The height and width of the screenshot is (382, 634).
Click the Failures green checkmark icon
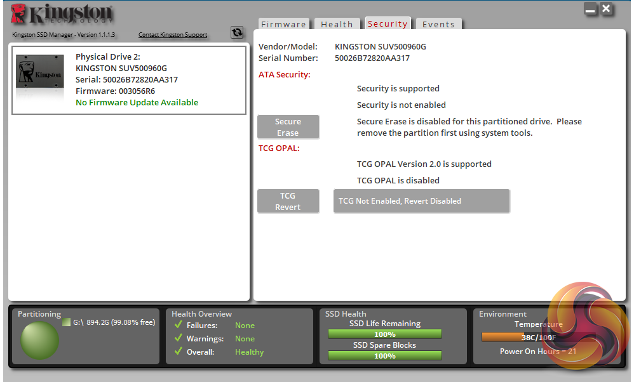(x=179, y=324)
